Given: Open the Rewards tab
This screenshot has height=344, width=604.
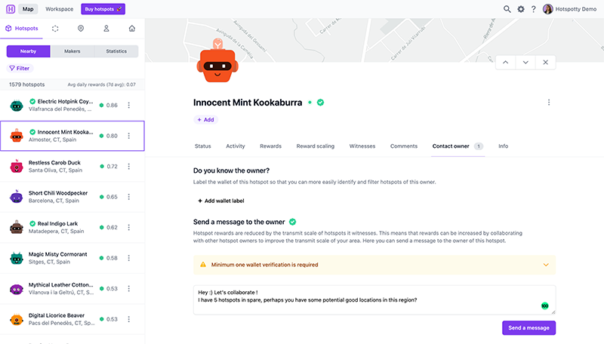Looking at the screenshot, I should [x=271, y=146].
